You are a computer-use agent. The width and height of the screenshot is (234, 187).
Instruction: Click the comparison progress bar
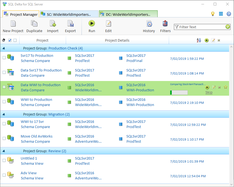pyautogui.click(x=179, y=92)
